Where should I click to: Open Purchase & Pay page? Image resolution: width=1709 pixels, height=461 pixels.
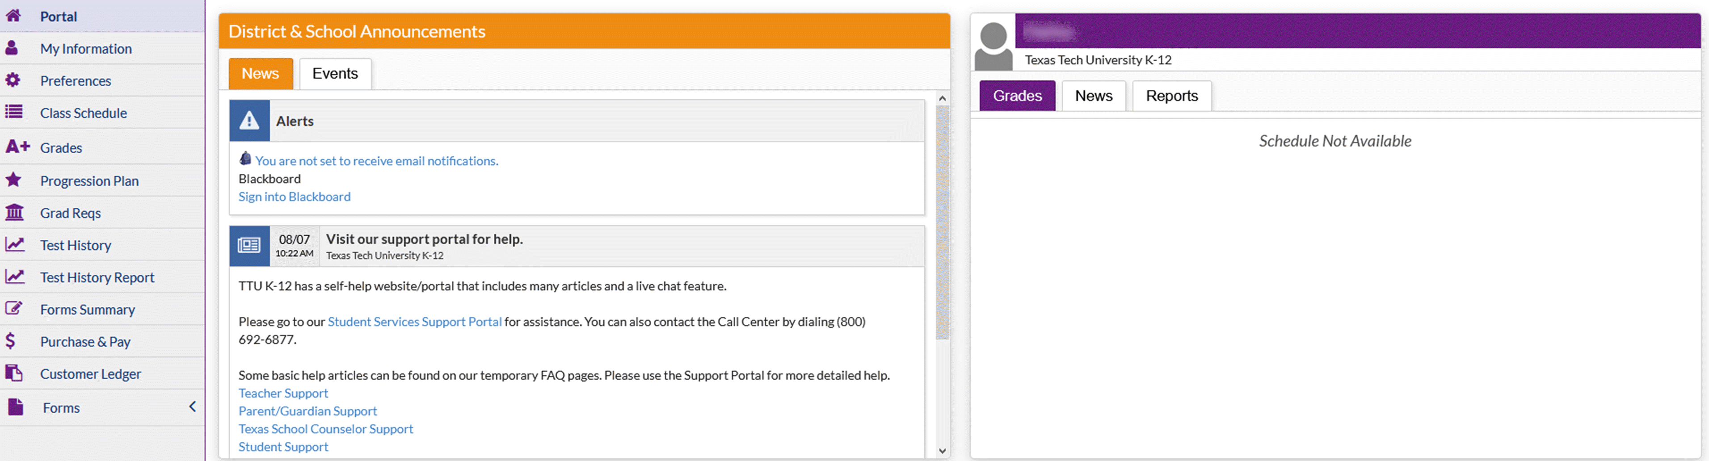click(102, 341)
